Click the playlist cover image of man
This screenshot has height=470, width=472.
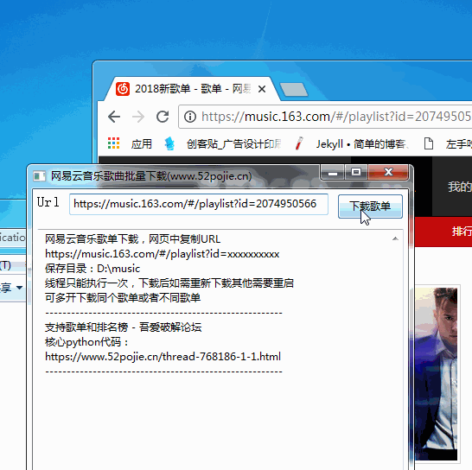437,374
